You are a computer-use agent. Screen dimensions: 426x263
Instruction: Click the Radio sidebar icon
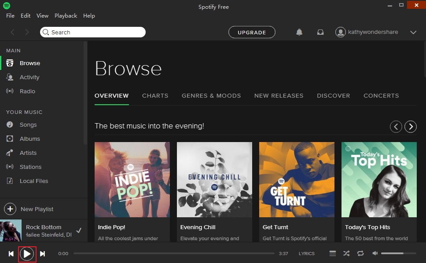(10, 91)
